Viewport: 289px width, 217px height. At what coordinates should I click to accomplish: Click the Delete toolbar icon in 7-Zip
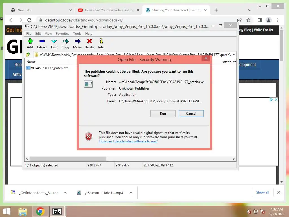89,44
